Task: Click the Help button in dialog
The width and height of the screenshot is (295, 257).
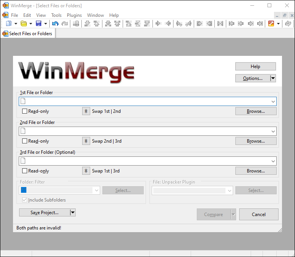Action: [x=255, y=67]
